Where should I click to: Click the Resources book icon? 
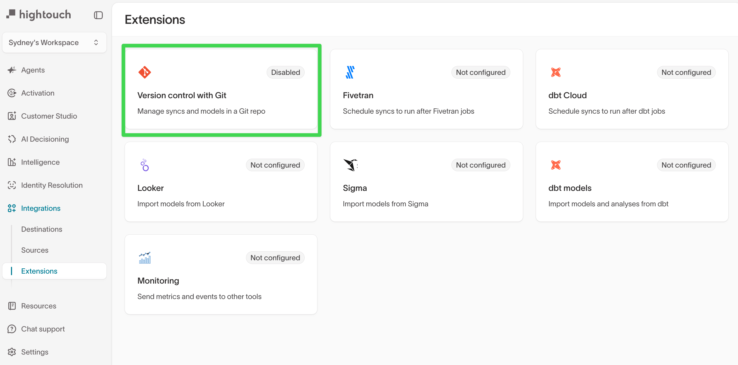click(x=12, y=306)
